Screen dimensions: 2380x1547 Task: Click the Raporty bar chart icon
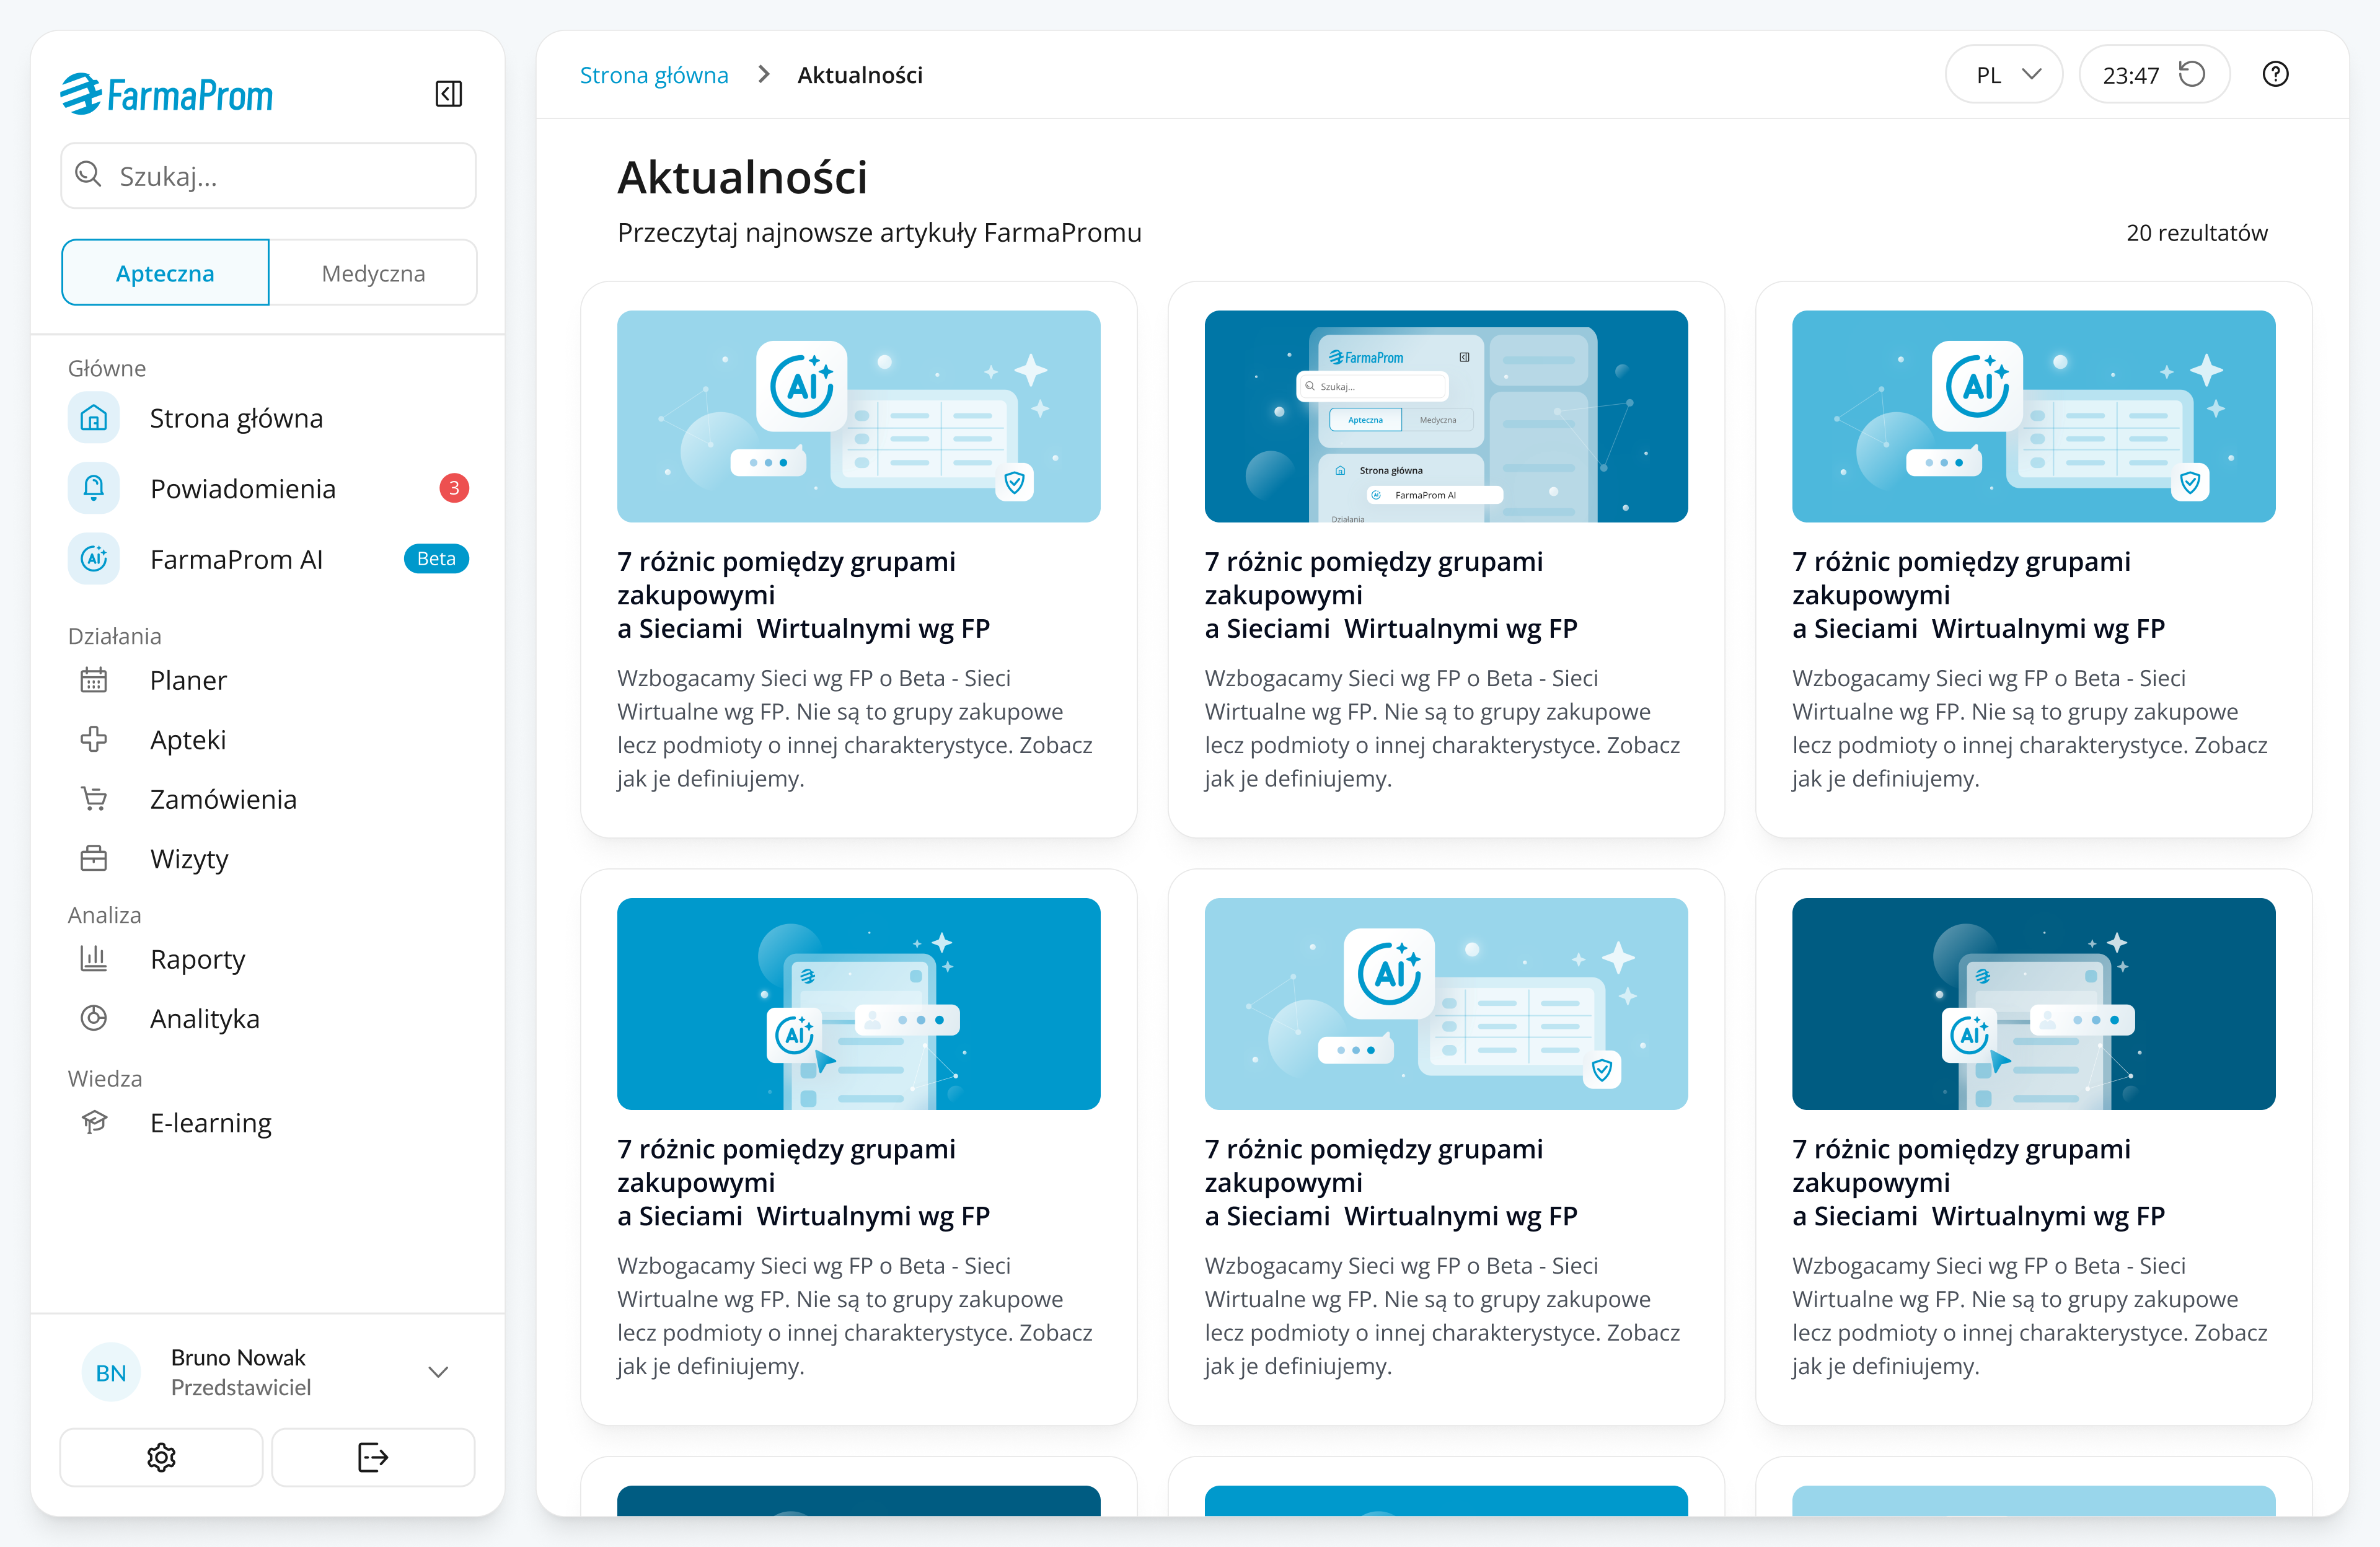(94, 959)
